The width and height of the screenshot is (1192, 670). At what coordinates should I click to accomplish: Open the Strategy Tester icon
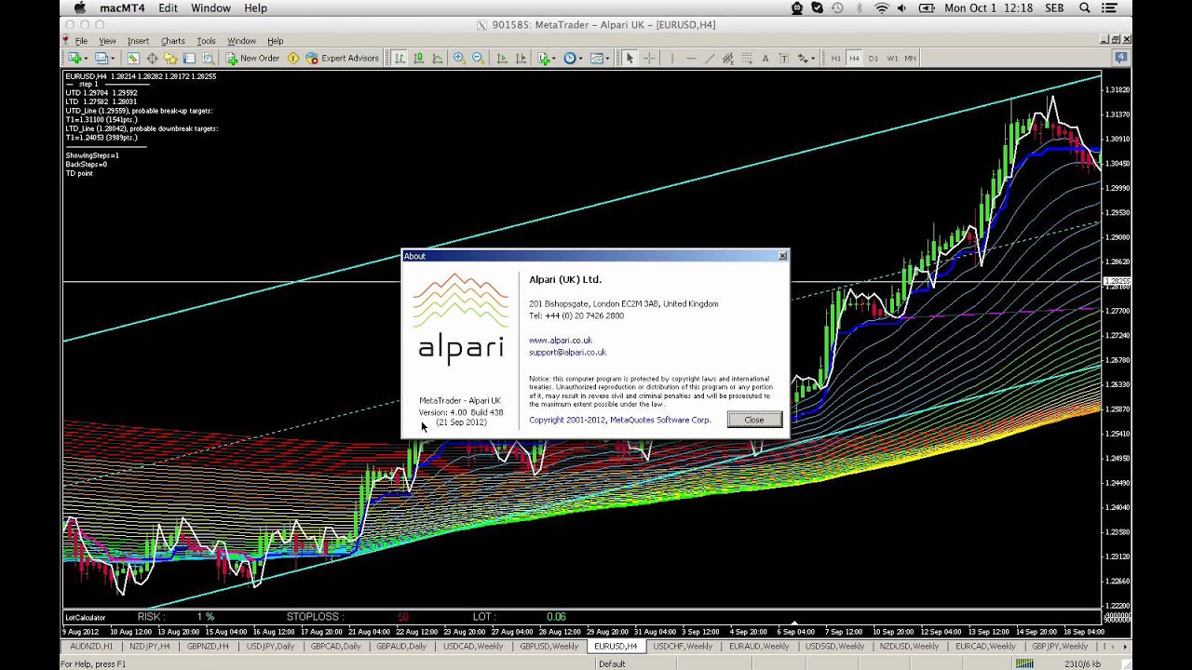pyautogui.click(x=208, y=58)
